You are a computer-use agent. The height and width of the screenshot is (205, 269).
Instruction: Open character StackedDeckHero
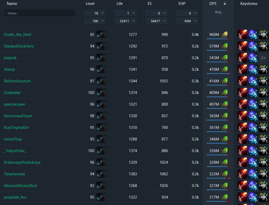[x=19, y=46]
